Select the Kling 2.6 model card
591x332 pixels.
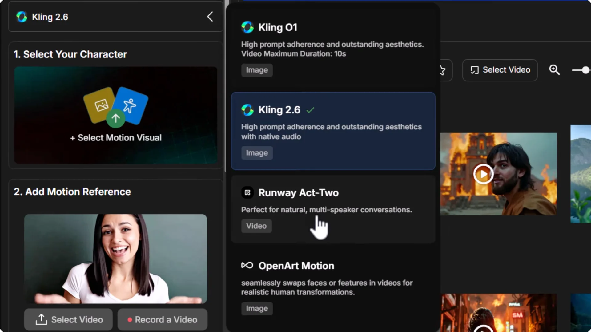tap(333, 131)
